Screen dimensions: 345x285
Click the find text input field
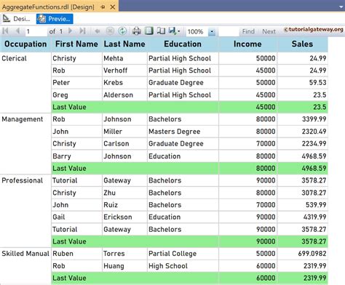pyautogui.click(x=229, y=31)
